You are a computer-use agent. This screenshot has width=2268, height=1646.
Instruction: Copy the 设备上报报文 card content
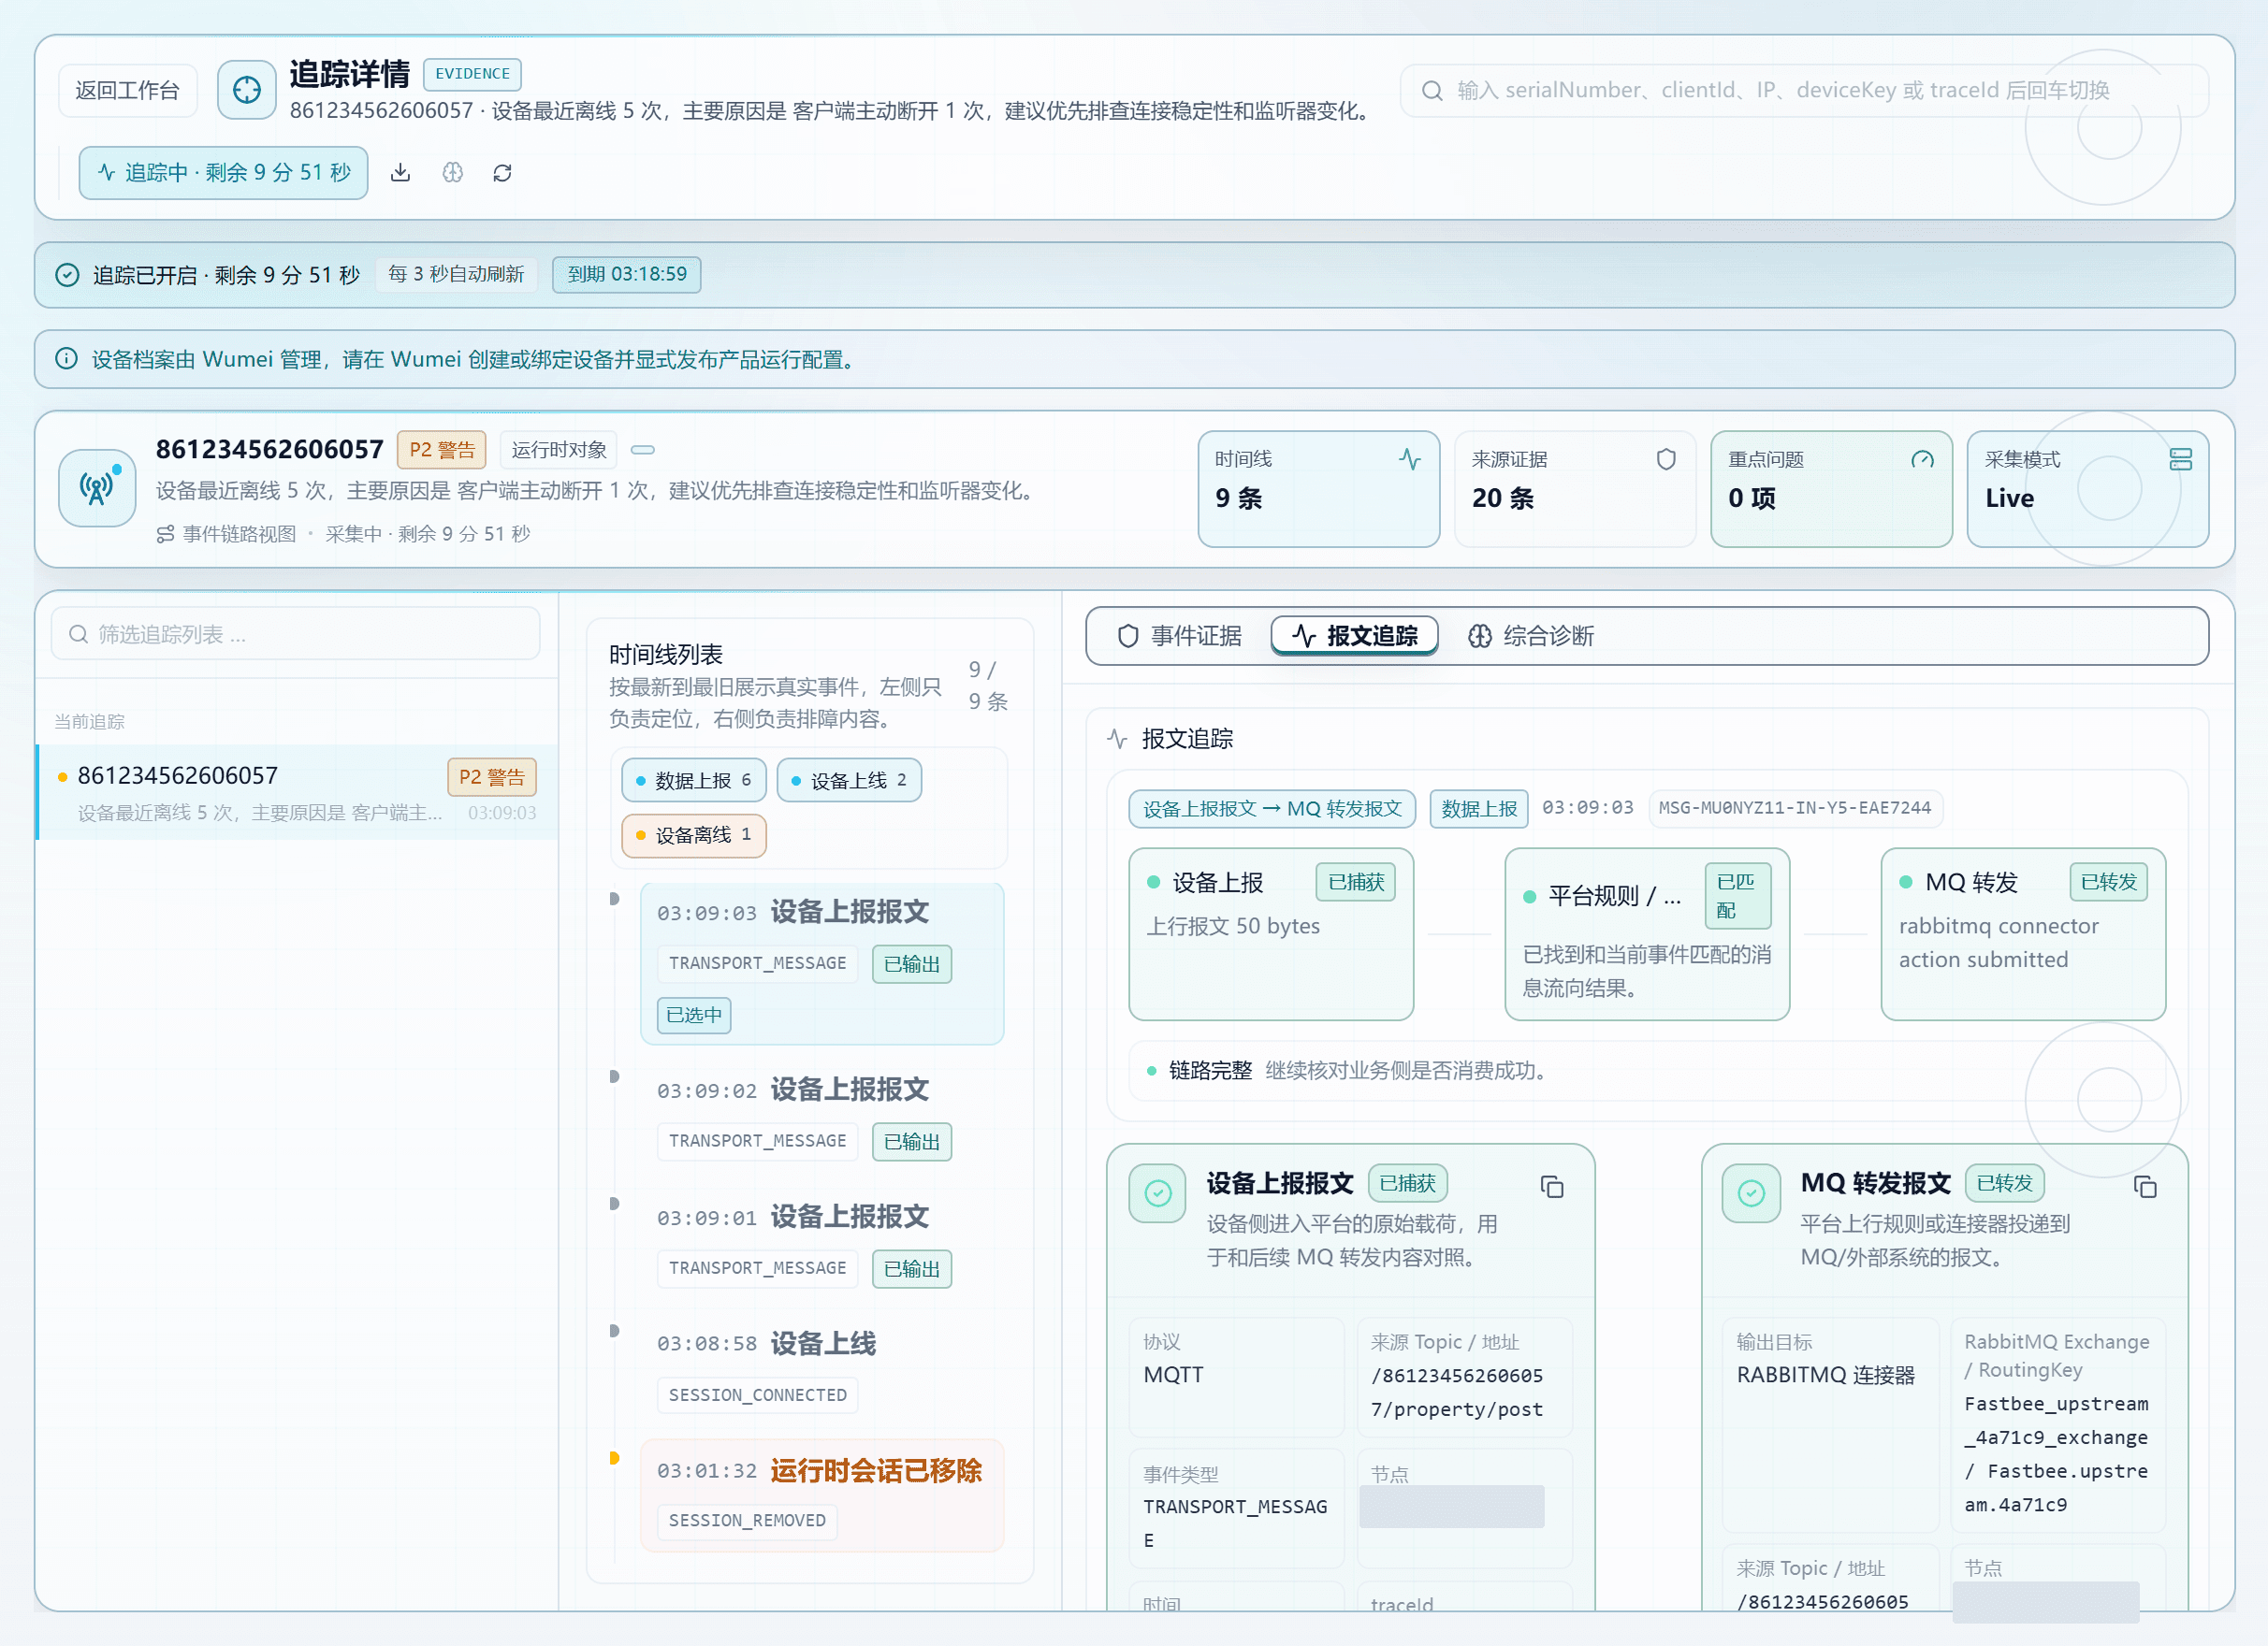[x=1552, y=1186]
